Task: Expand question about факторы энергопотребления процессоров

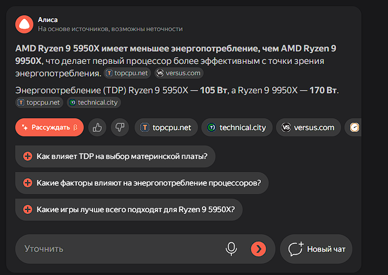Action: [x=141, y=183]
